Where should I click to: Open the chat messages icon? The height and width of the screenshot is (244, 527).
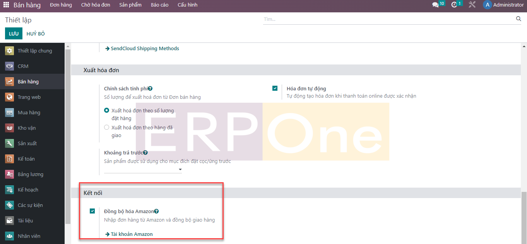coord(436,5)
